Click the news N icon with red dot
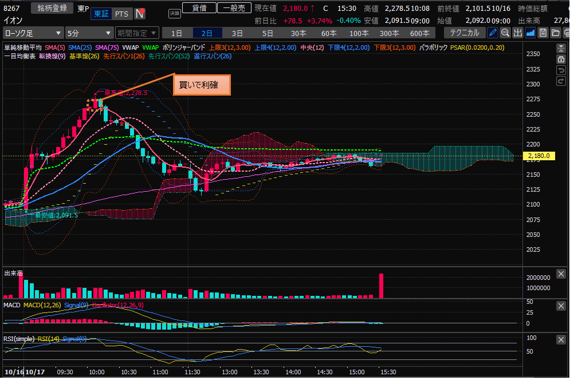Screen dimensions: 570x380 139,14
